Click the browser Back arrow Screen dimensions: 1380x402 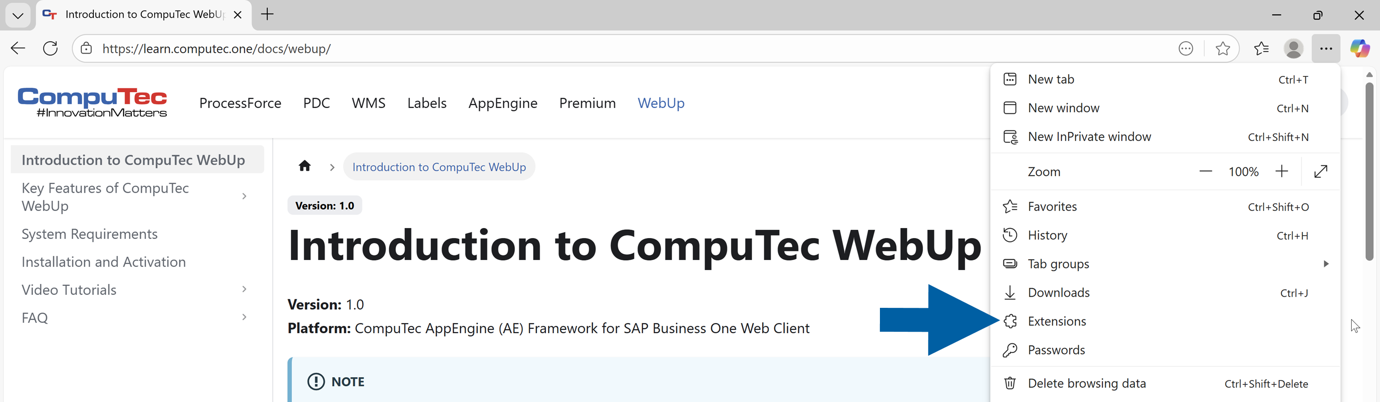(x=18, y=49)
